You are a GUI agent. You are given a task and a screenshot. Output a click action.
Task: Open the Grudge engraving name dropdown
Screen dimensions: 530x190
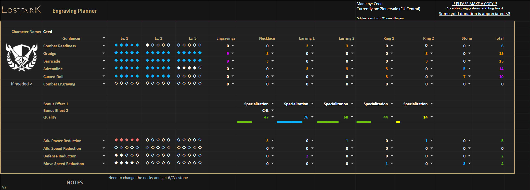point(104,53)
